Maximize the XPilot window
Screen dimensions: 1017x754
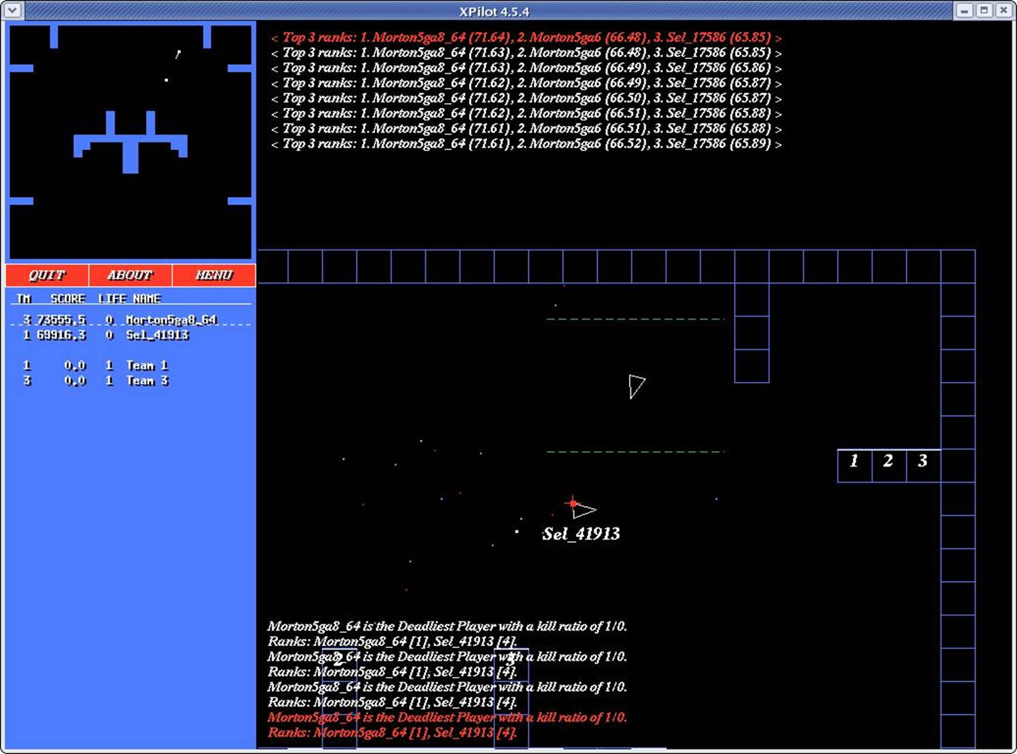(x=984, y=10)
